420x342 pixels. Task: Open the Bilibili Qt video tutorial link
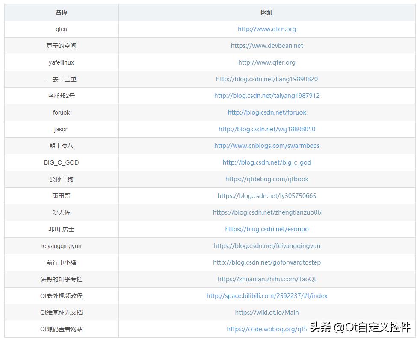267,295
